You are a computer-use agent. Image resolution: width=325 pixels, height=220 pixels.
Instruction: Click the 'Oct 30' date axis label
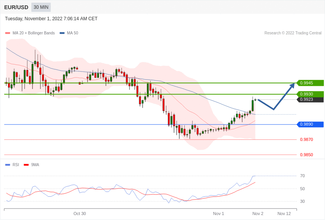coord(80,214)
